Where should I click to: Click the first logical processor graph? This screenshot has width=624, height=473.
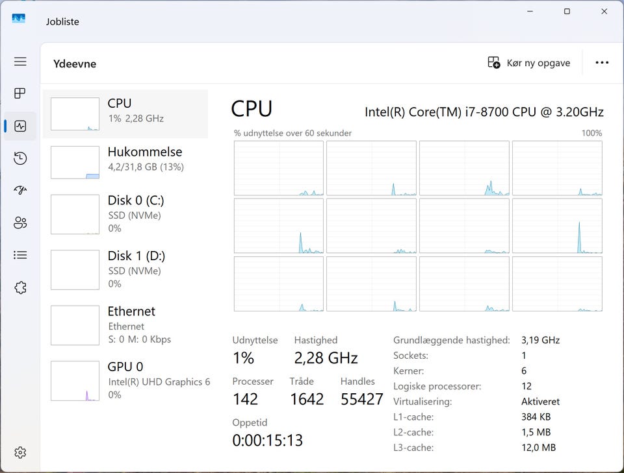tap(279, 168)
